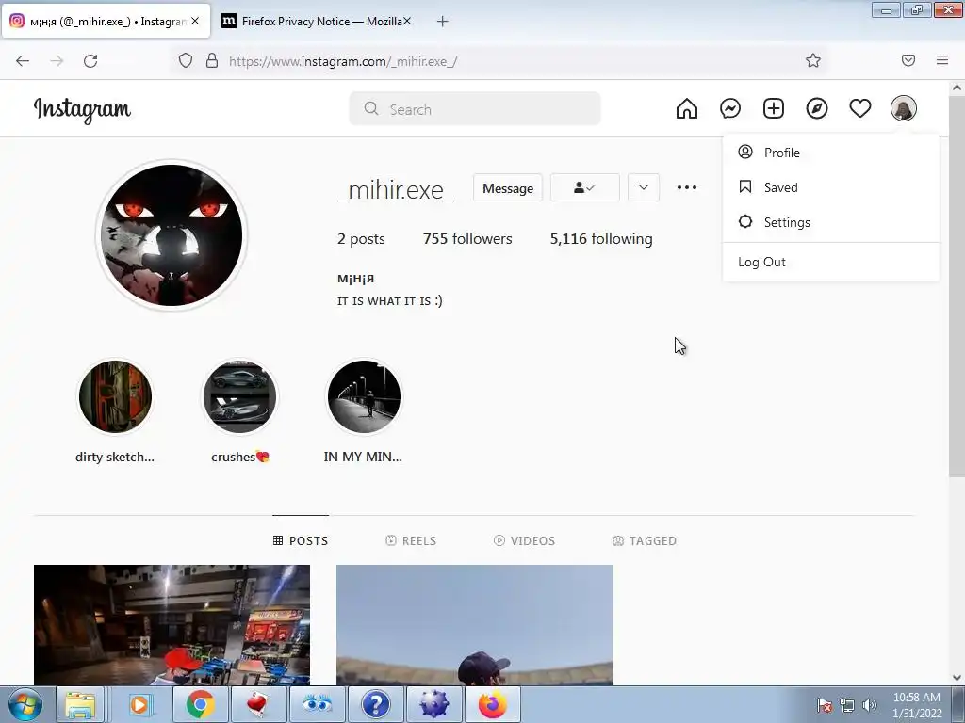The height and width of the screenshot is (723, 965).
Task: Click the 755 followers link
Action: 467,238
